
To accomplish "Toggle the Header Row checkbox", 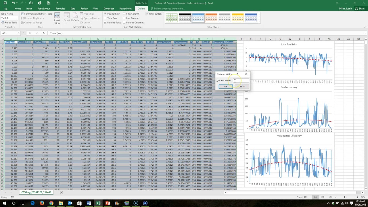I will [106, 14].
